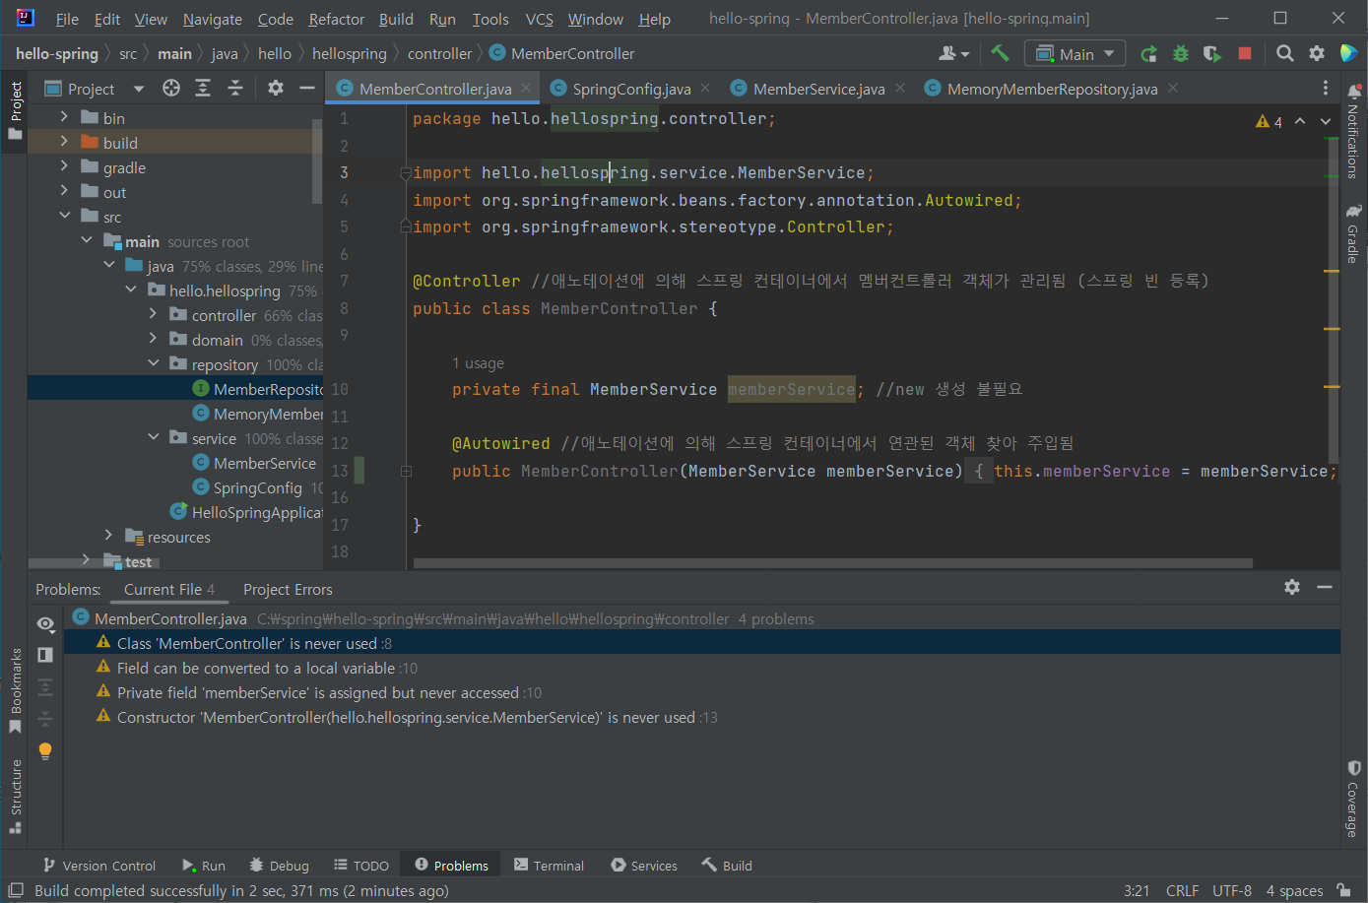Select opened file locate target icon

coord(171,89)
